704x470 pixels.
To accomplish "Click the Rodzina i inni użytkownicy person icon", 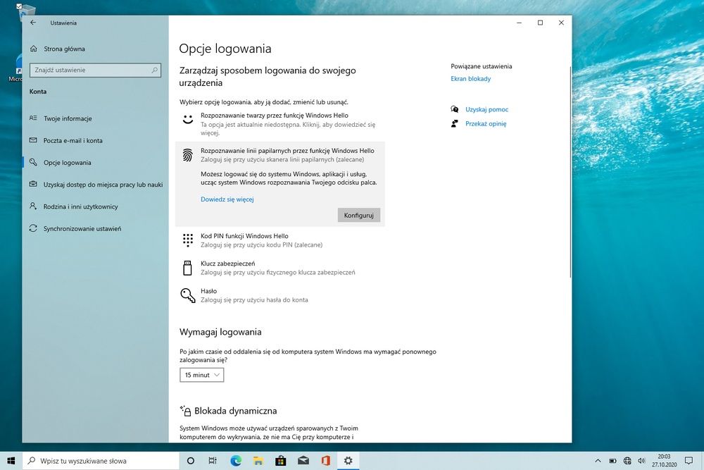I will [33, 206].
